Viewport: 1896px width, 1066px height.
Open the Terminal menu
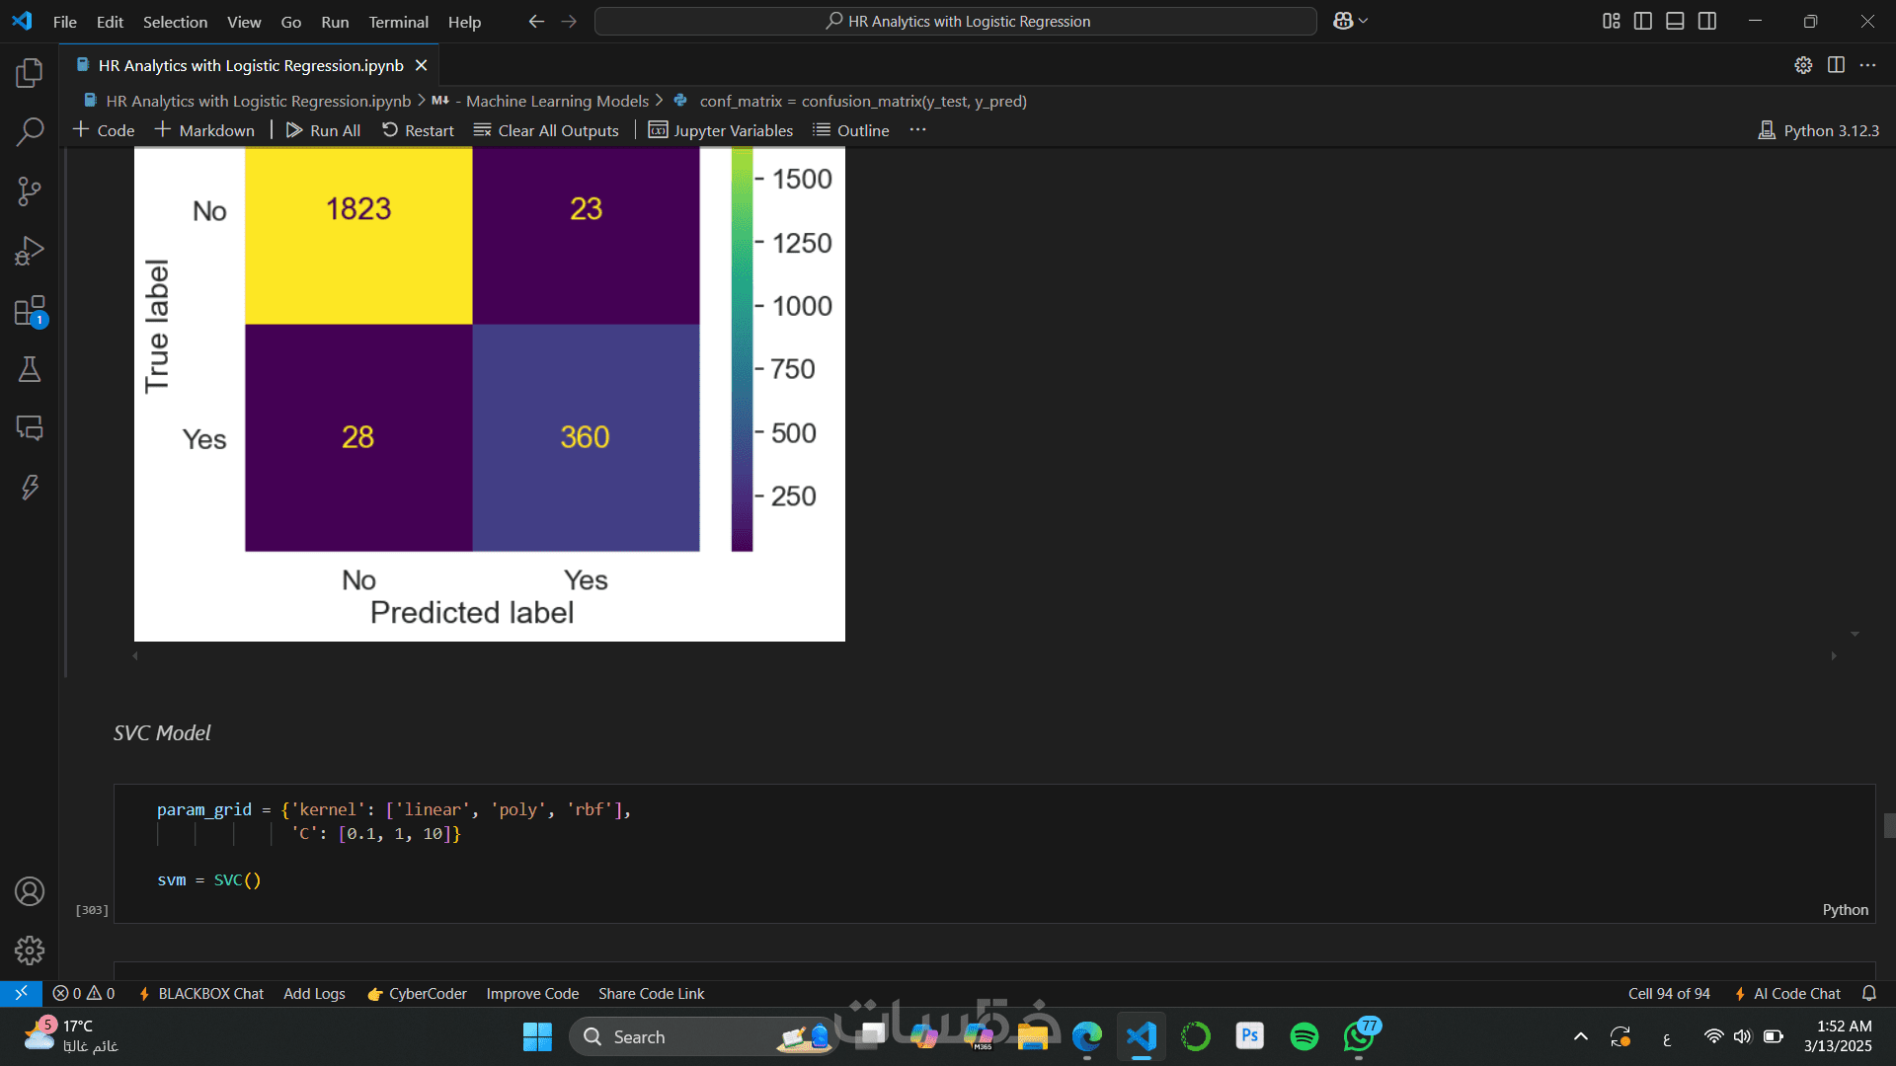[398, 22]
